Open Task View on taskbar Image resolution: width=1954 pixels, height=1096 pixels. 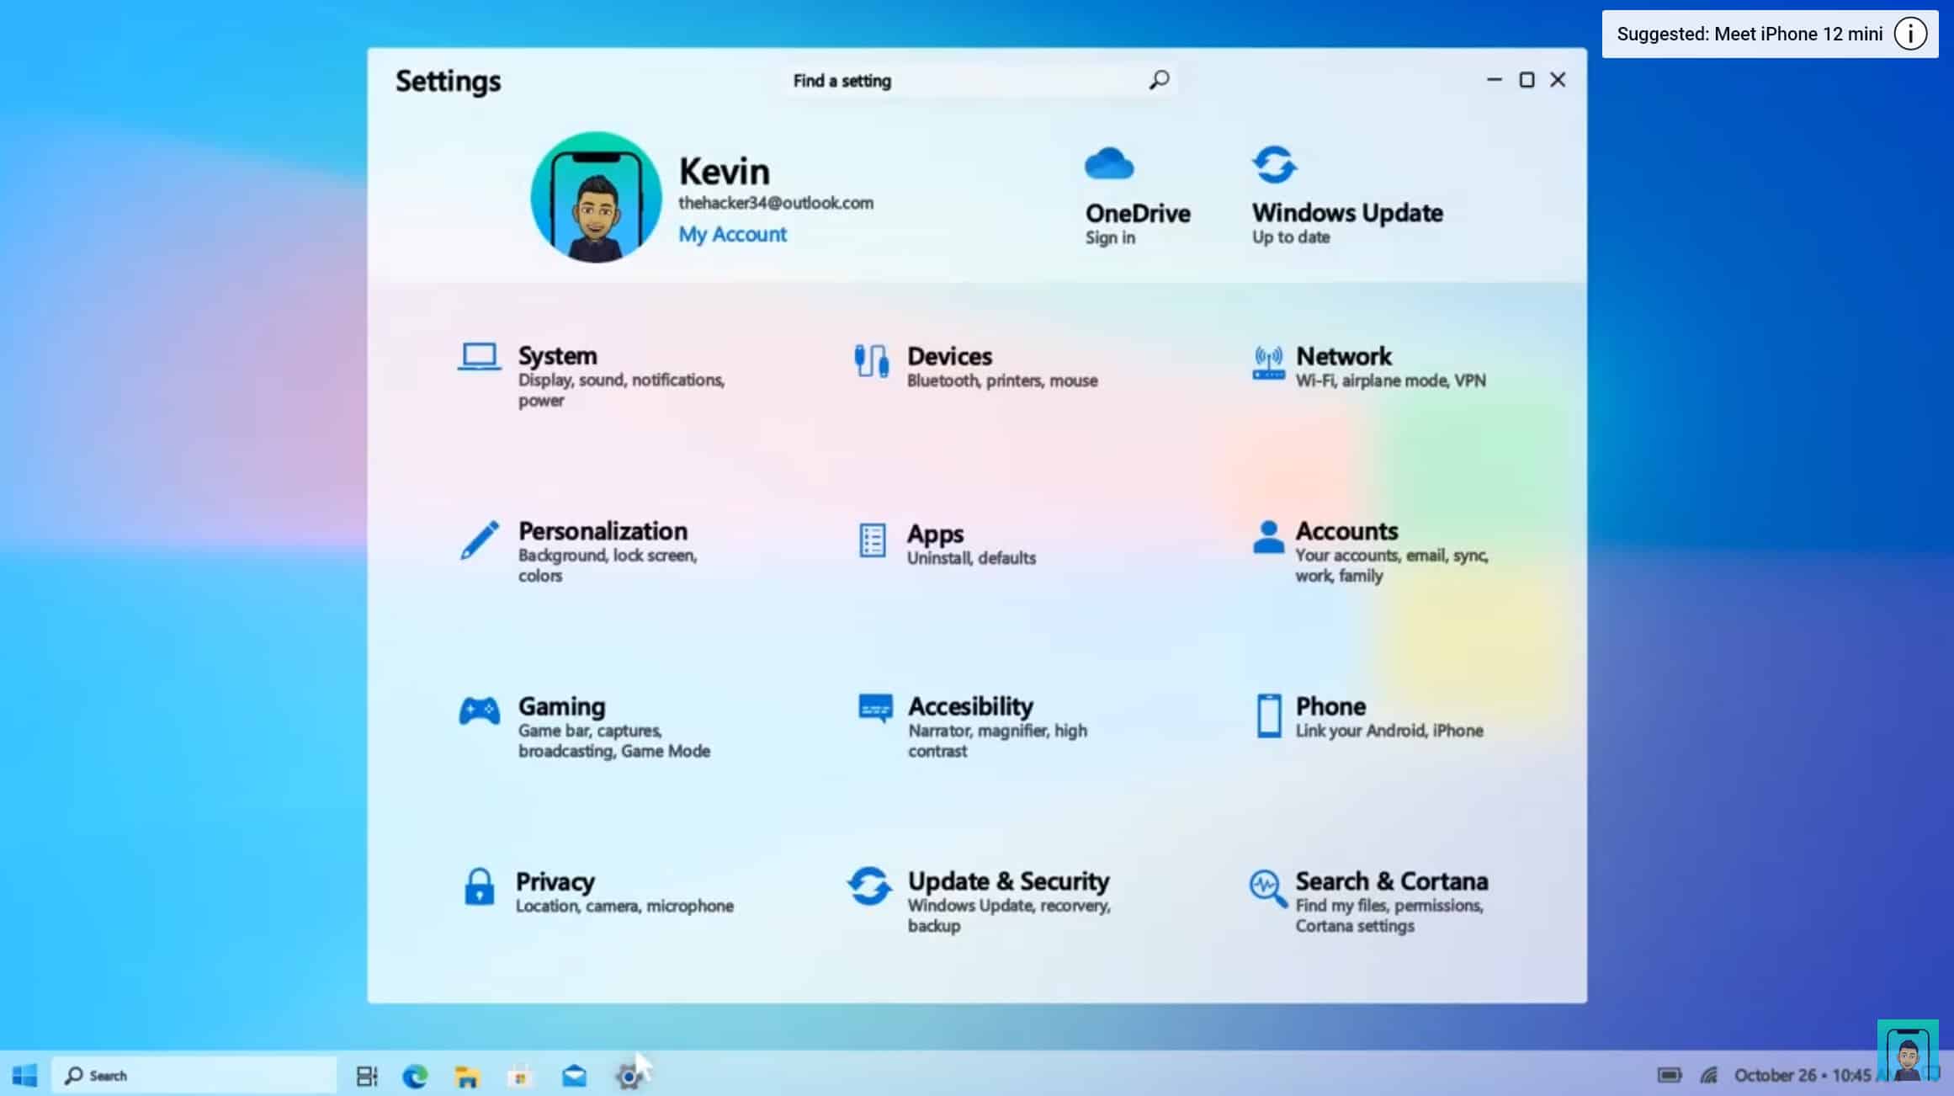[x=367, y=1076]
